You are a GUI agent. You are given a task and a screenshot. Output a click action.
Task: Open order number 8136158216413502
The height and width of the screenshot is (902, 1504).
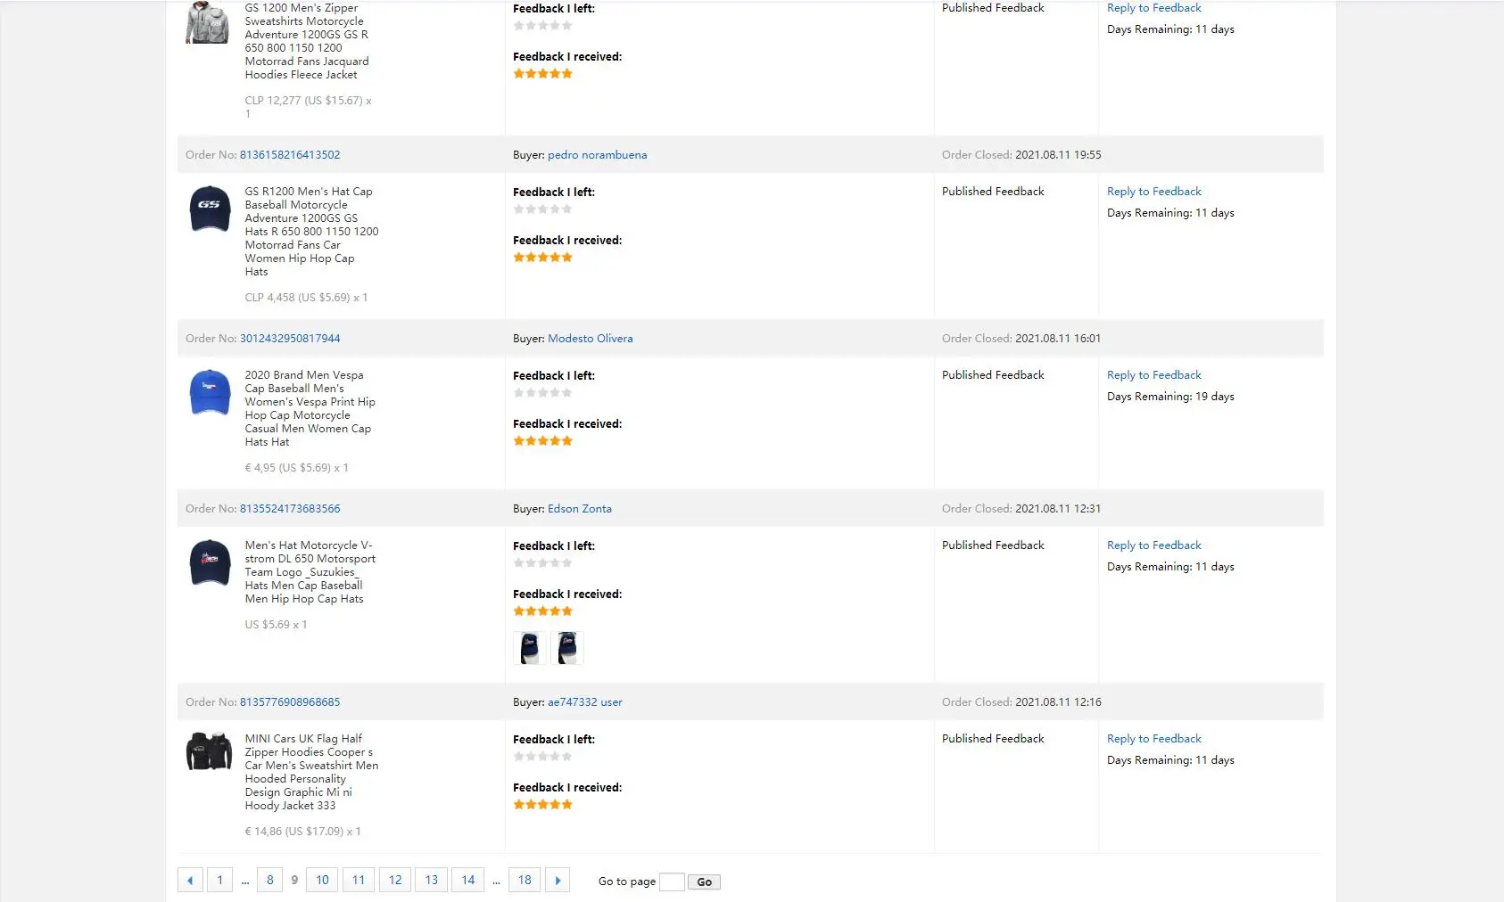coord(290,155)
